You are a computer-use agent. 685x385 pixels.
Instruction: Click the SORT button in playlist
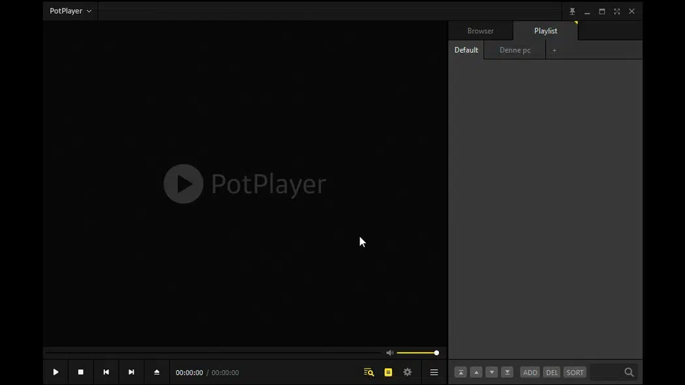[575, 373]
